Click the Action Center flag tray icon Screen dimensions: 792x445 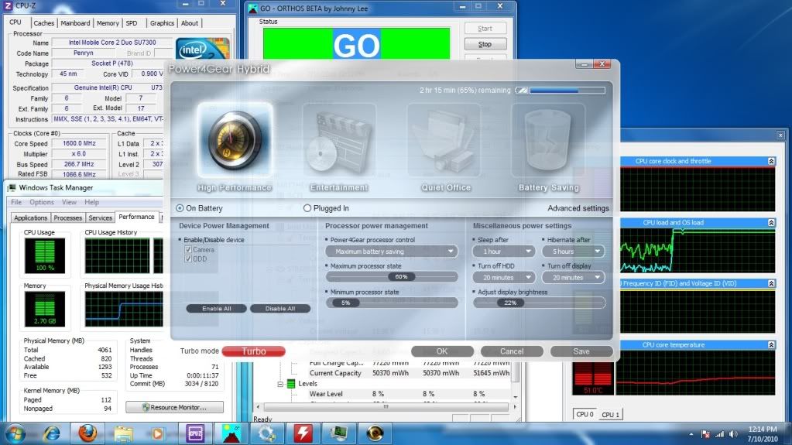point(705,434)
